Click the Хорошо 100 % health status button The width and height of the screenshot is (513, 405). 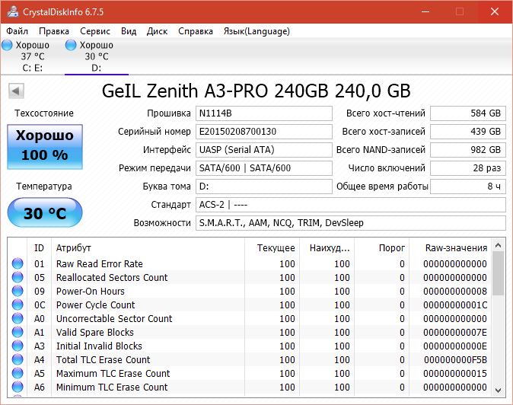pos(45,147)
